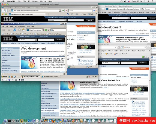Open File menu in XP Firefox
Viewport: 156px width, 124px height.
pyautogui.click(x=3, y=26)
